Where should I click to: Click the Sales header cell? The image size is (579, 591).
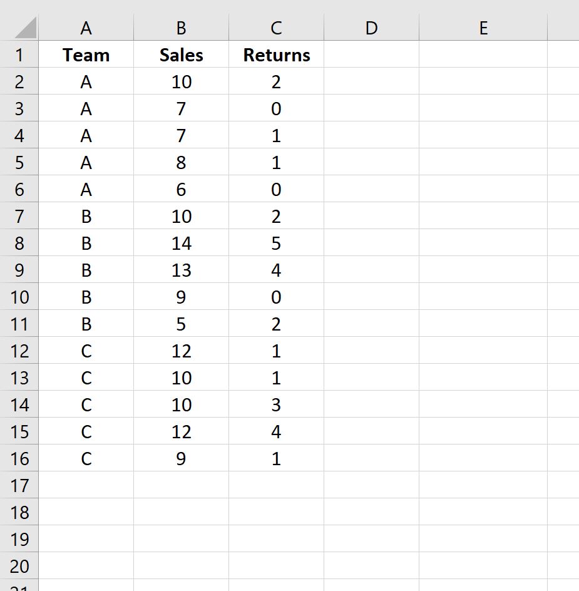[181, 54]
